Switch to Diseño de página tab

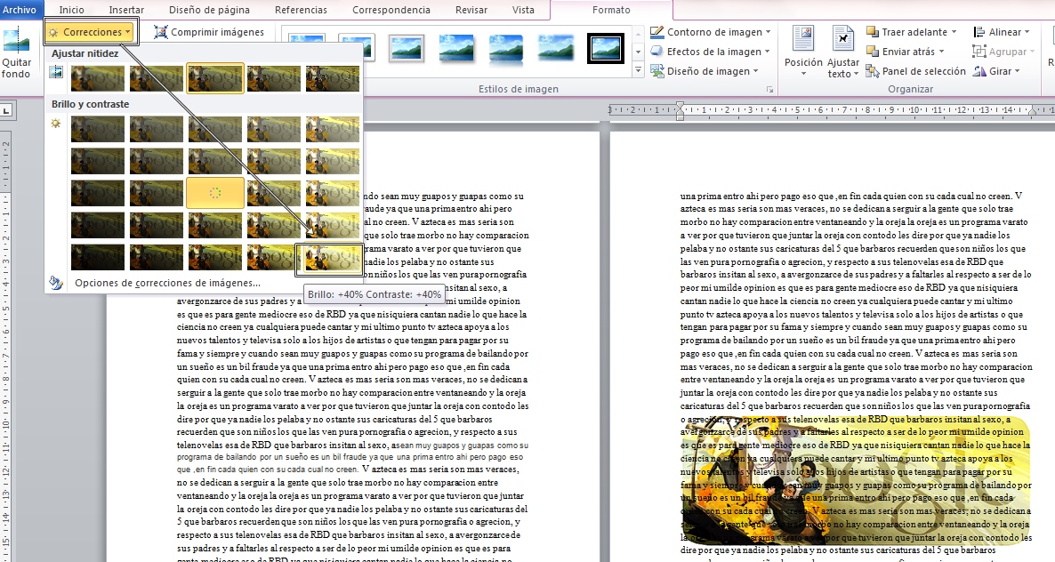(x=209, y=10)
